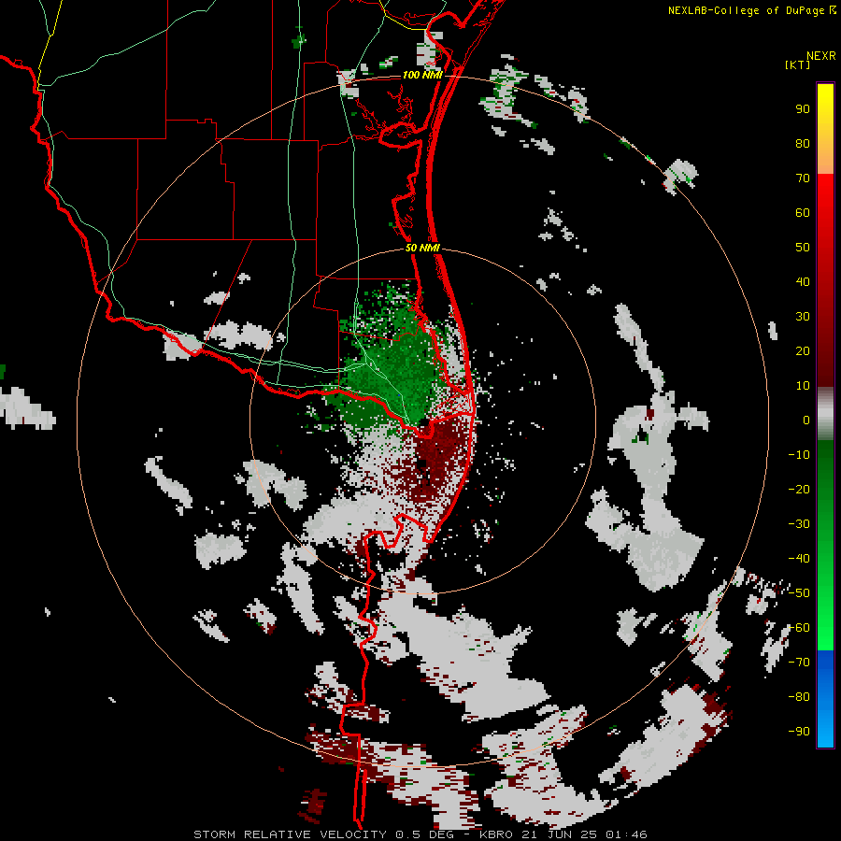This screenshot has height=841, width=841.
Task: Click the -60 scale value
Action: [x=799, y=628]
